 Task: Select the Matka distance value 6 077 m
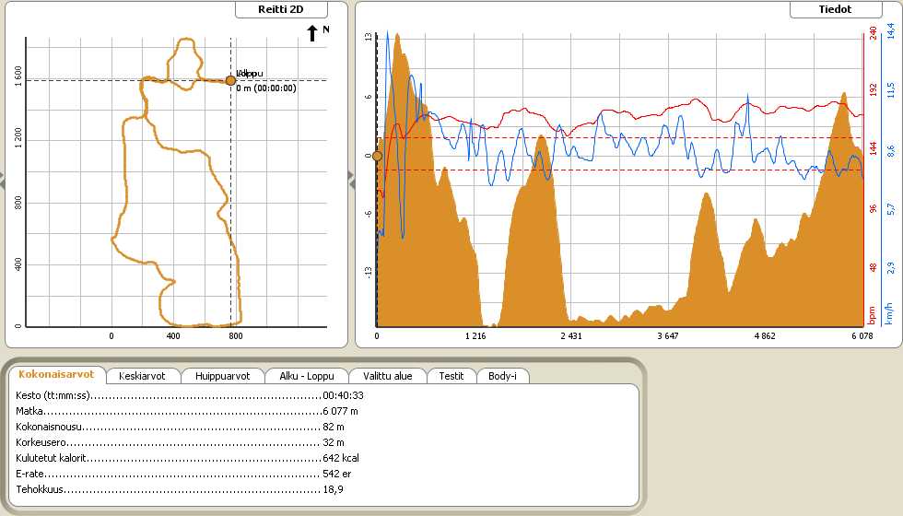pos(340,411)
